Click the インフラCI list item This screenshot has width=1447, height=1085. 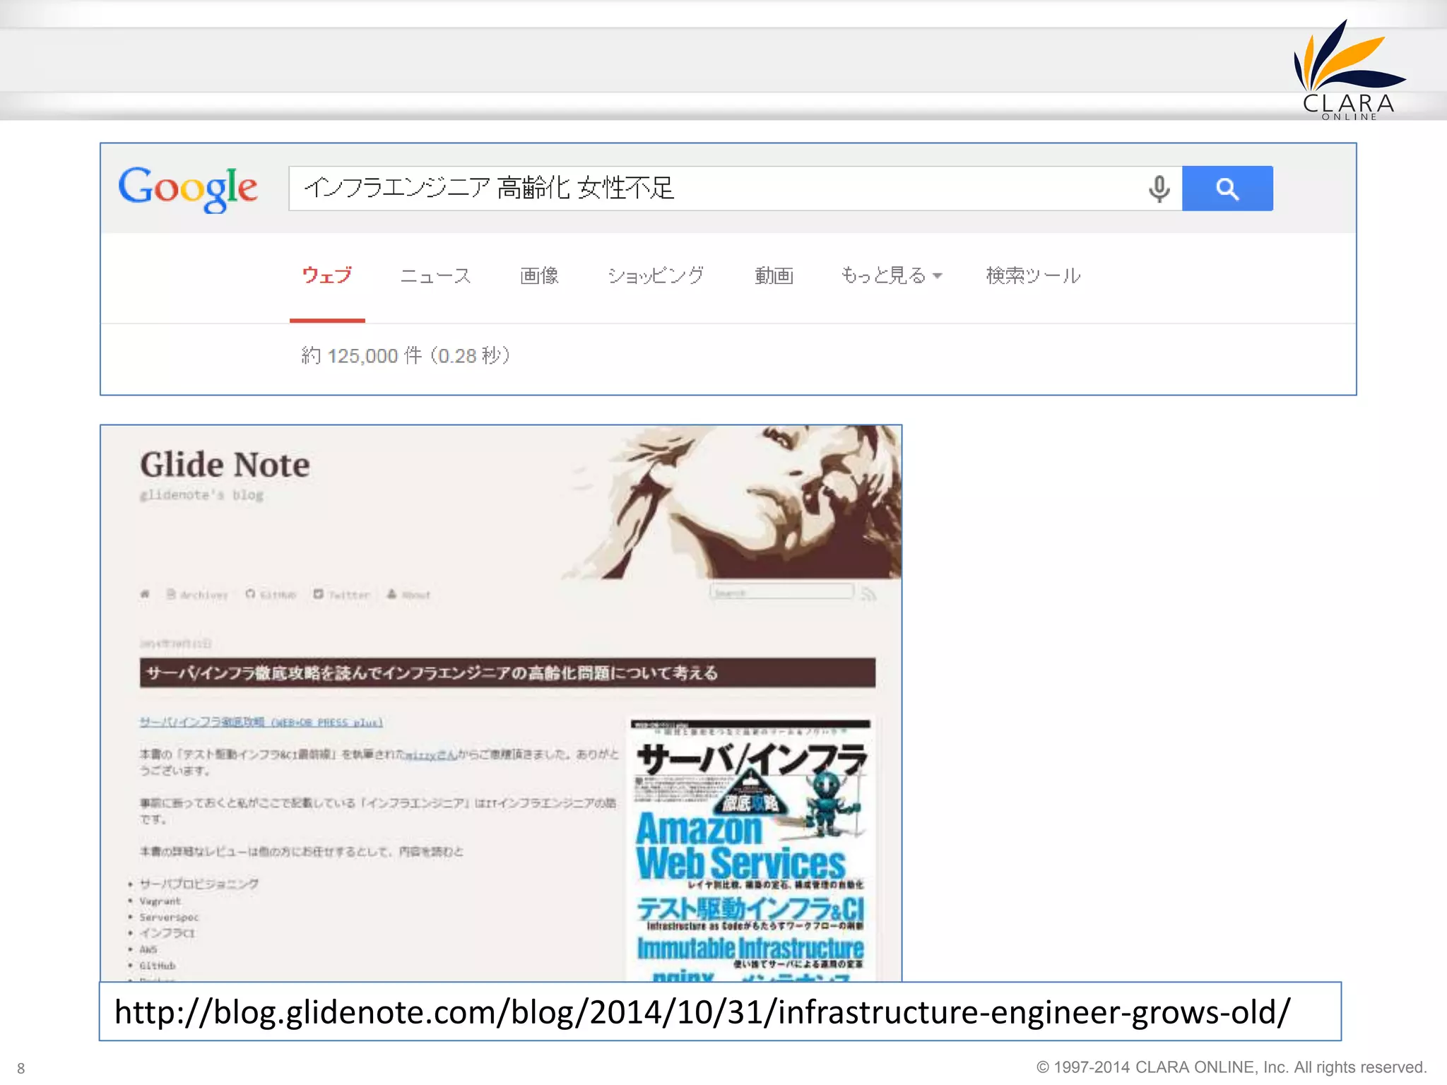[x=167, y=933]
